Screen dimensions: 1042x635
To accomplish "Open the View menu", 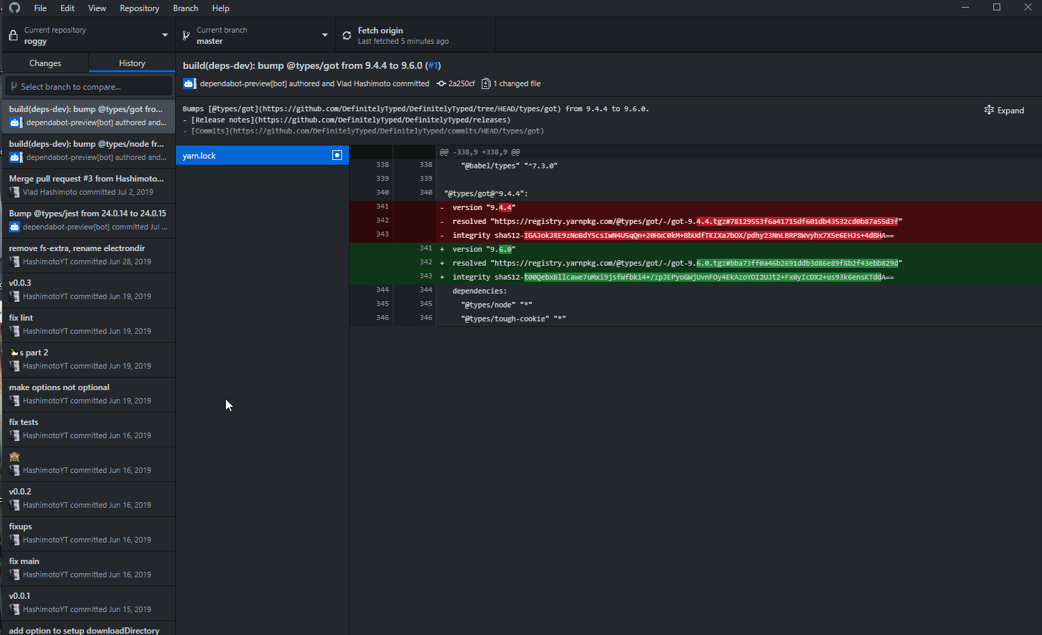I will pyautogui.click(x=97, y=8).
